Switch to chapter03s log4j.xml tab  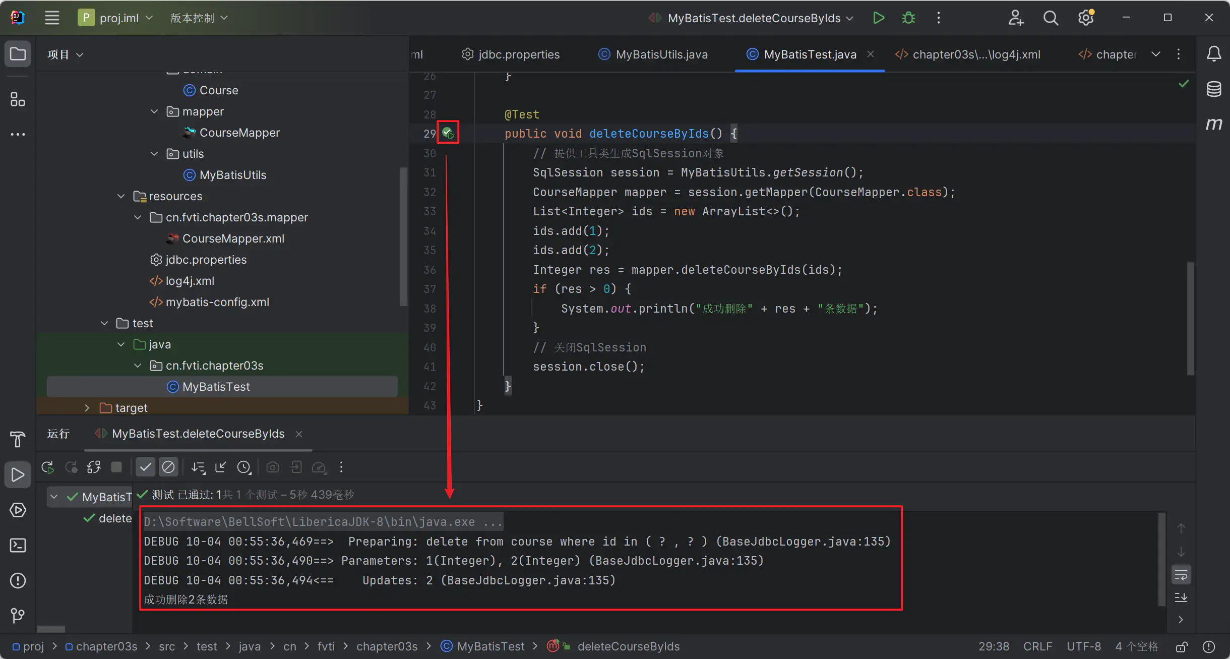[968, 54]
